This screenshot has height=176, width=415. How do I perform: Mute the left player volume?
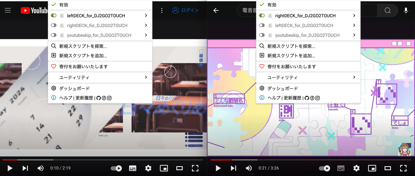pos(40,168)
